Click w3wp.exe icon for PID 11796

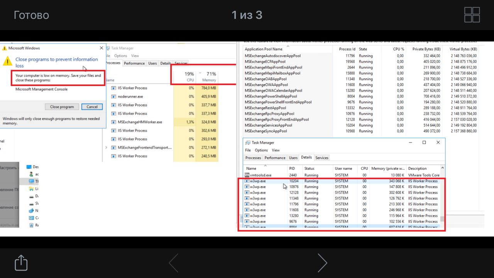point(247,204)
